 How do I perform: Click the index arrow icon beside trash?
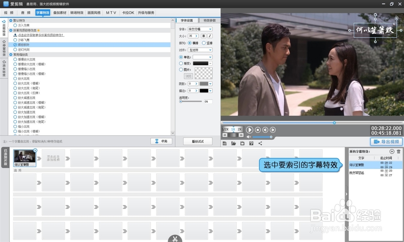pyautogui.click(x=392, y=152)
